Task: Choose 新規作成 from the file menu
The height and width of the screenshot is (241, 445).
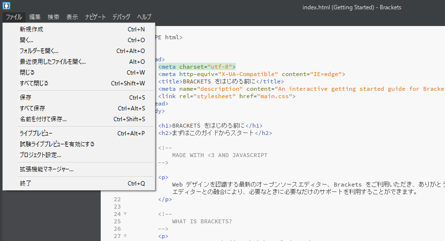Action: pos(79,29)
